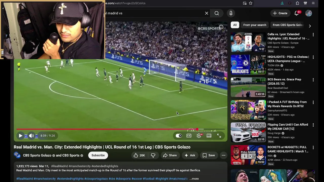Image resolution: width=324 pixels, height=182 pixels.
Task: Switch to theater mode
Action: [x=209, y=136]
